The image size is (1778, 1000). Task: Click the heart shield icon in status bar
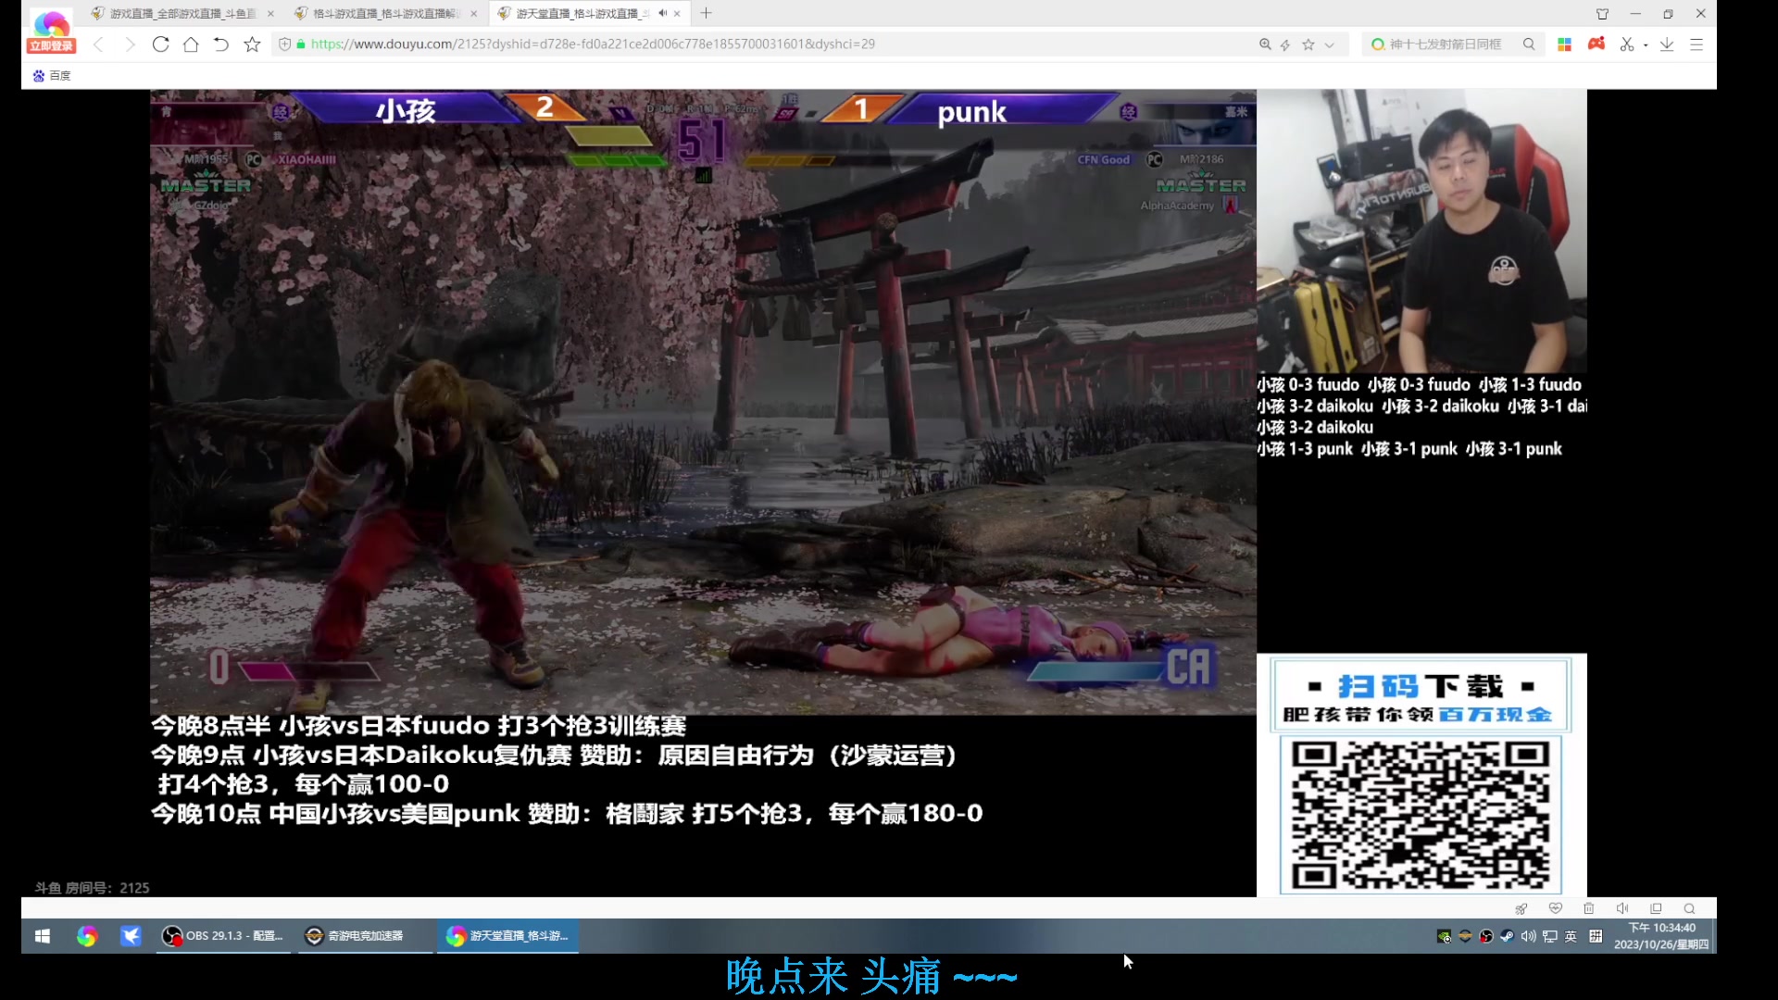(x=1556, y=908)
